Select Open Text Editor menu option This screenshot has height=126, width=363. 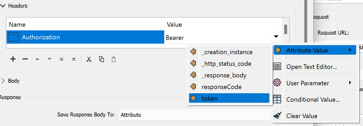(311, 67)
